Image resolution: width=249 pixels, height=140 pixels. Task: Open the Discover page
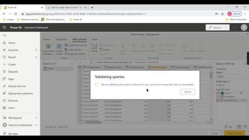(13, 101)
